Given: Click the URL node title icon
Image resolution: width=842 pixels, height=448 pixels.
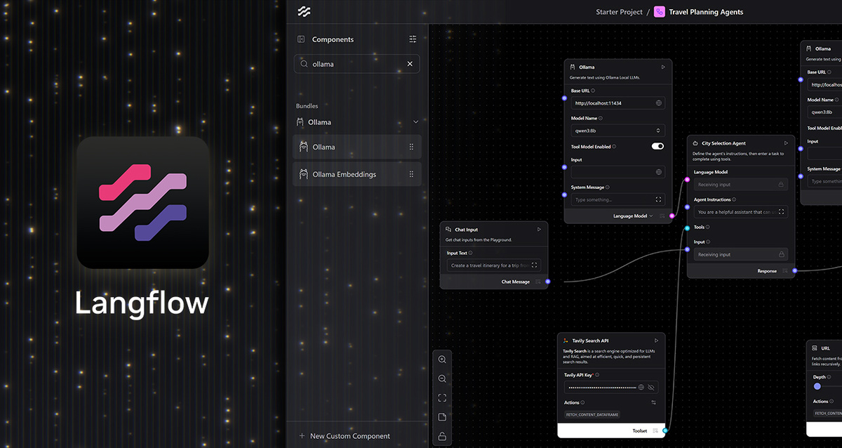Looking at the screenshot, I should pyautogui.click(x=813, y=348).
